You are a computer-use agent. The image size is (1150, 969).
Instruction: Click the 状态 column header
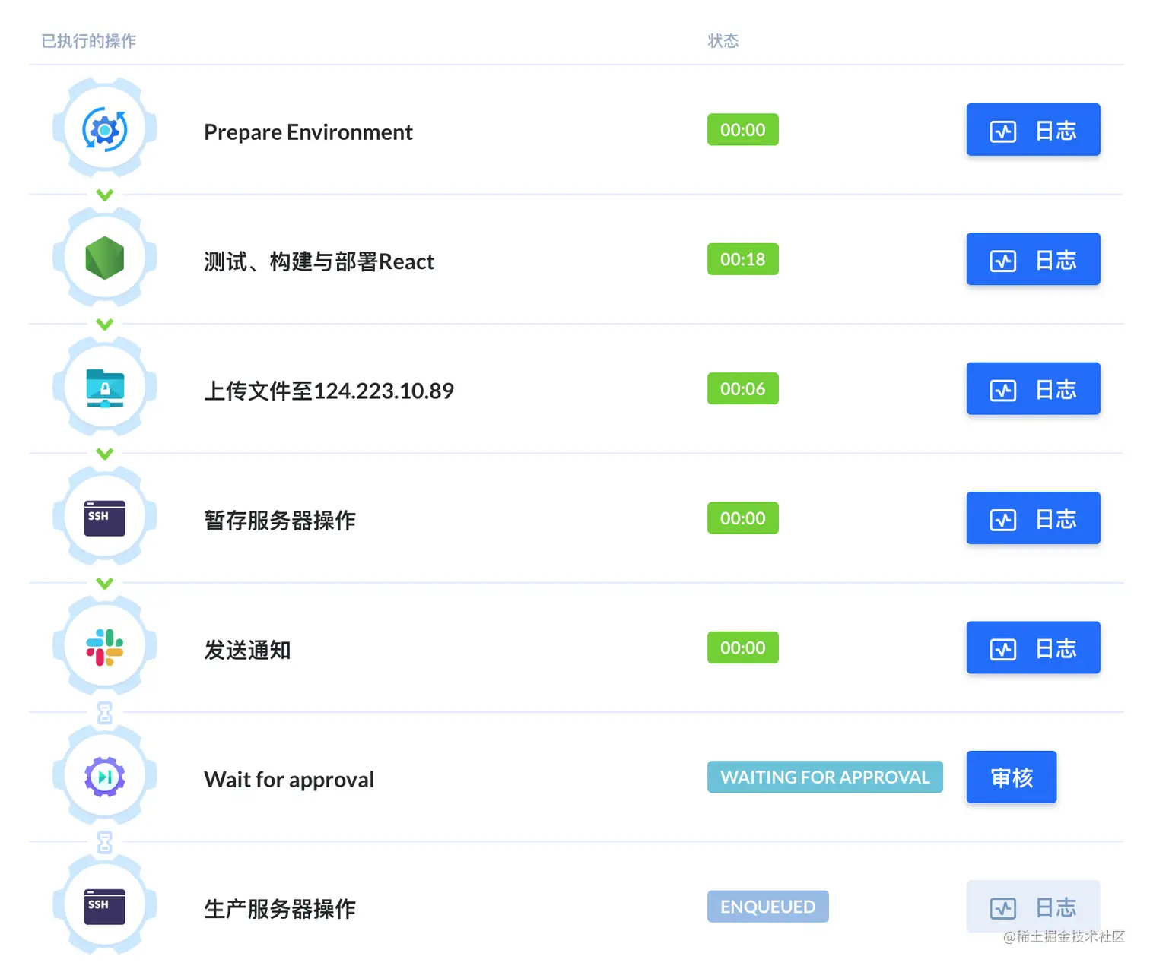pos(723,41)
